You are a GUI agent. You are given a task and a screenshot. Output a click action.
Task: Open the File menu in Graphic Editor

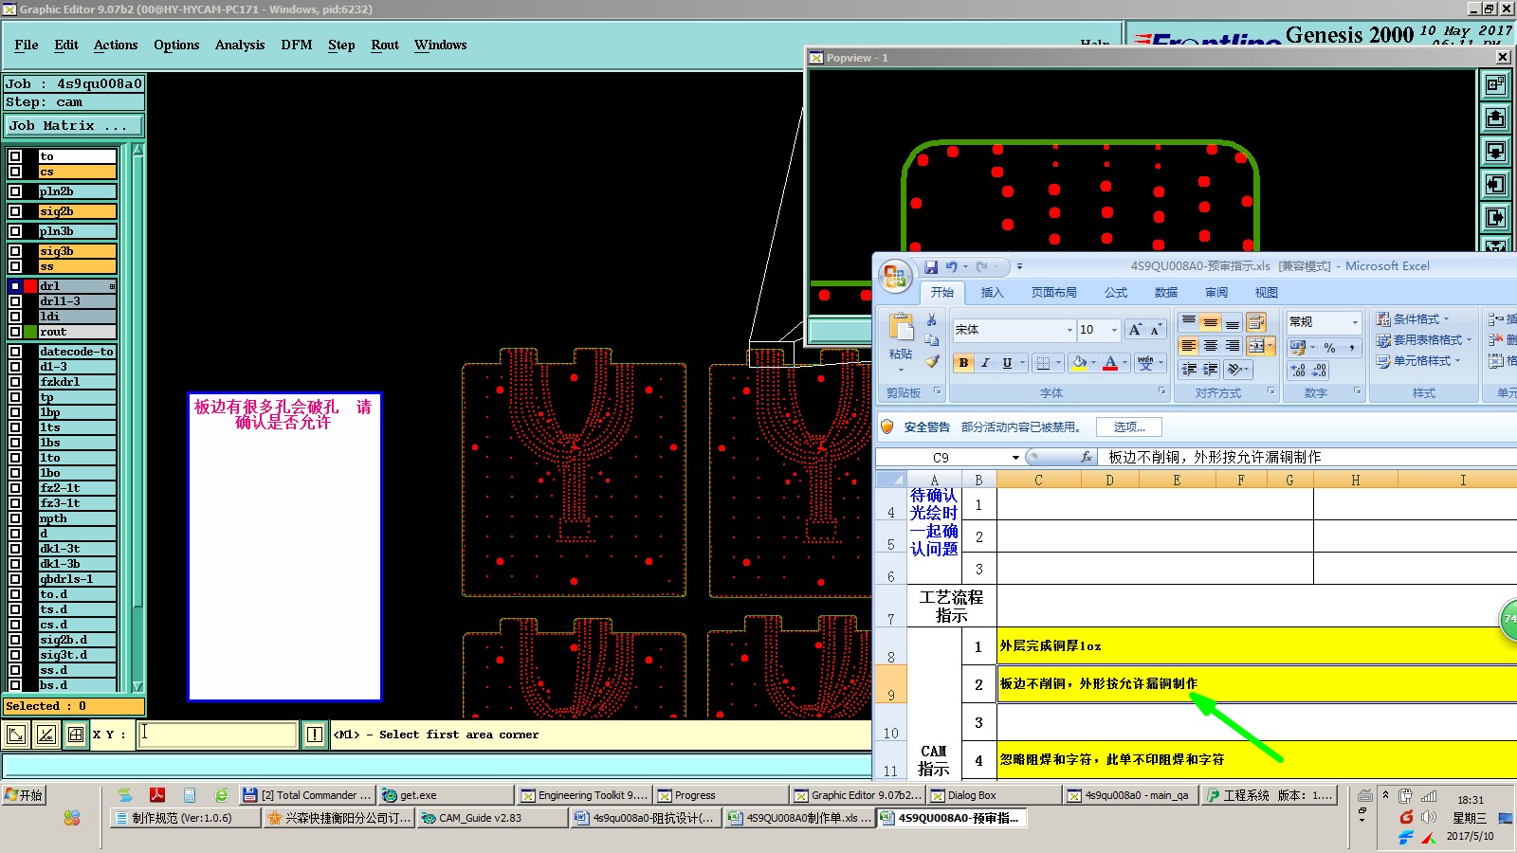coord(27,45)
